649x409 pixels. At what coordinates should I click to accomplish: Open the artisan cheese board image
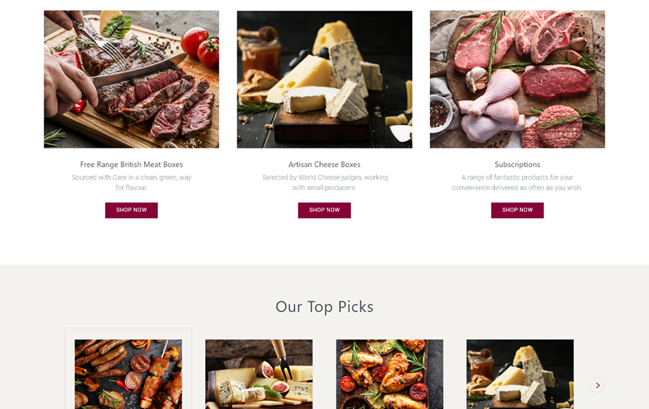point(324,79)
